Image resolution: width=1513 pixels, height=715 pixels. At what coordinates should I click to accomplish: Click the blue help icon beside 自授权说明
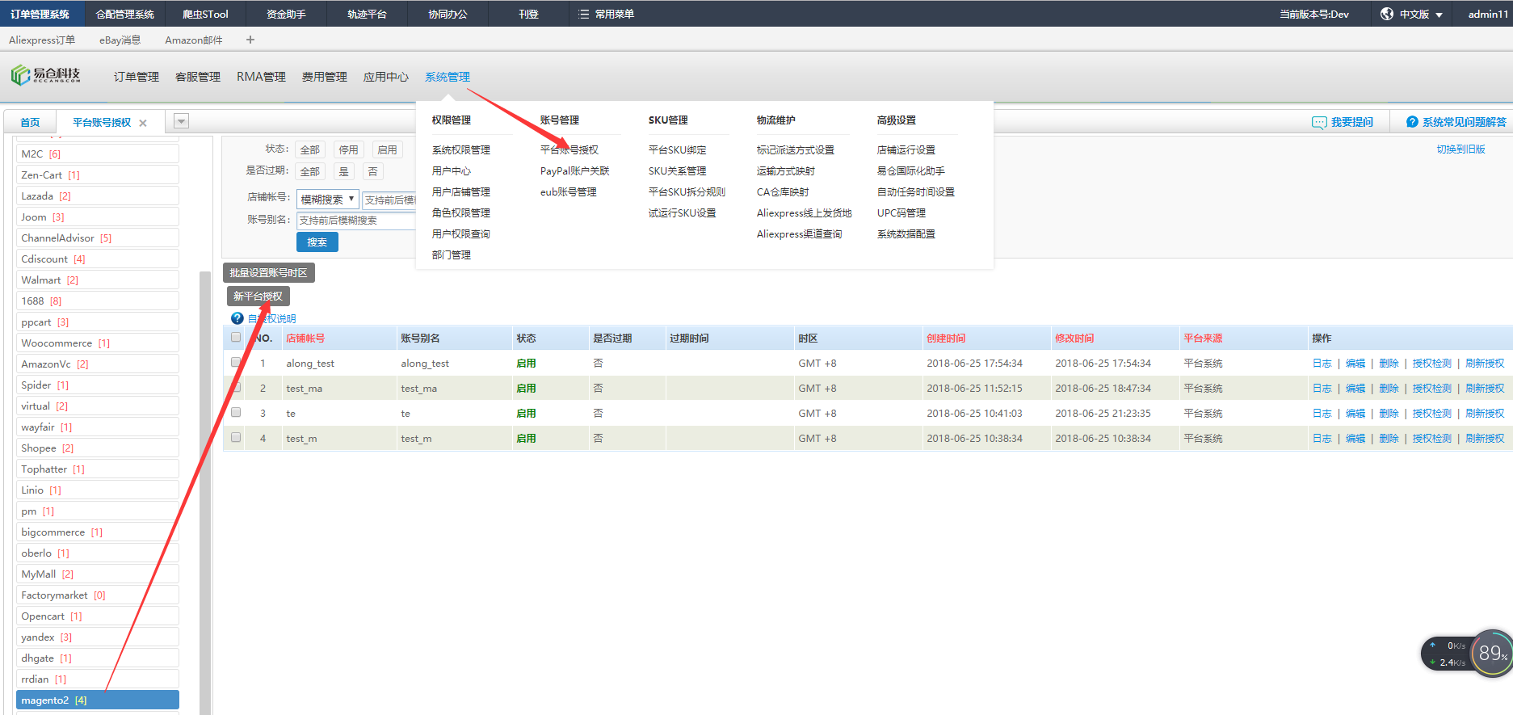pyautogui.click(x=237, y=318)
